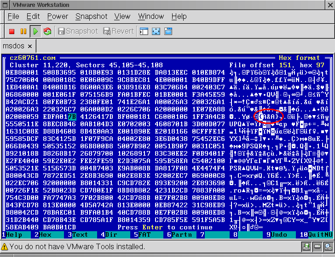Screen dimensions: 335x257
Task: Open the View menu
Action: 122,17
